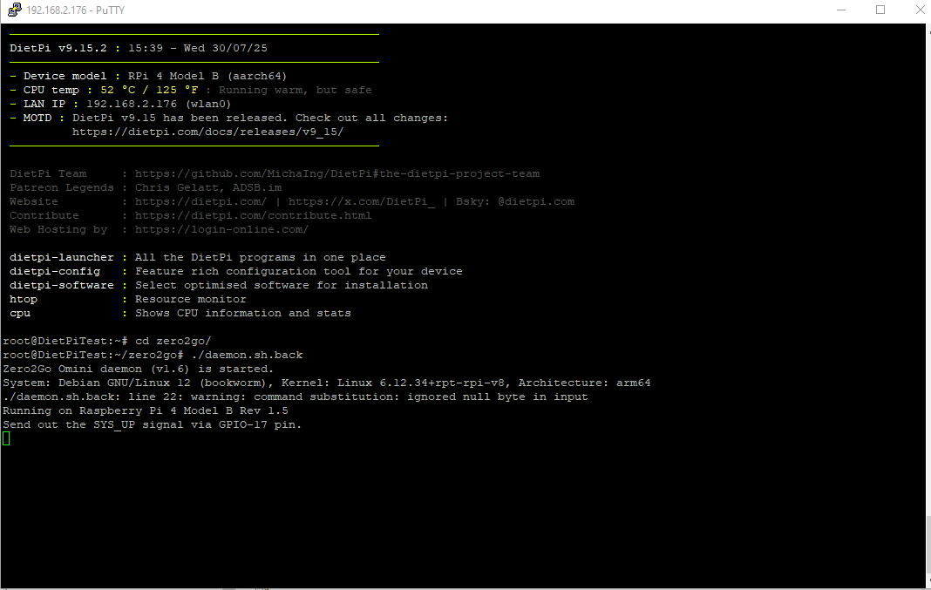Click the LAN IP '192.168.2.176 (wlan0)' text
The image size is (931, 590).
[159, 104]
